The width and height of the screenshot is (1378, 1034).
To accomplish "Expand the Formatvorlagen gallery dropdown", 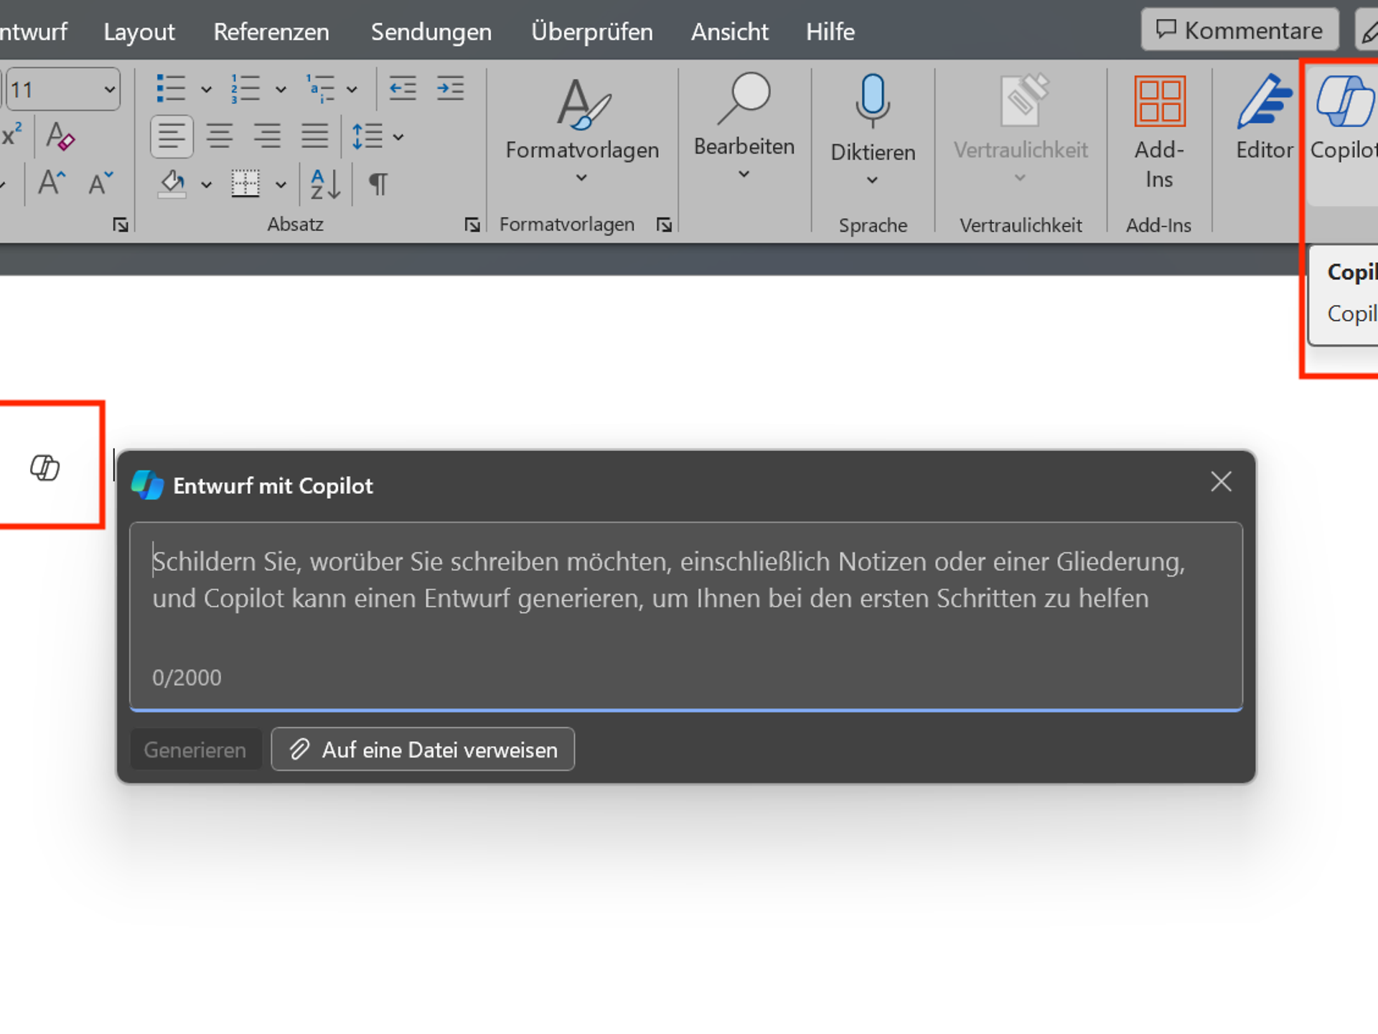I will [581, 177].
